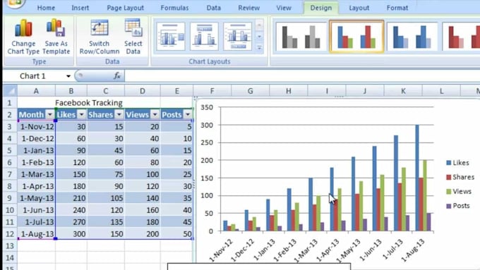Open the View ribbon tab
Image resolution: width=480 pixels, height=270 pixels.
[284, 8]
